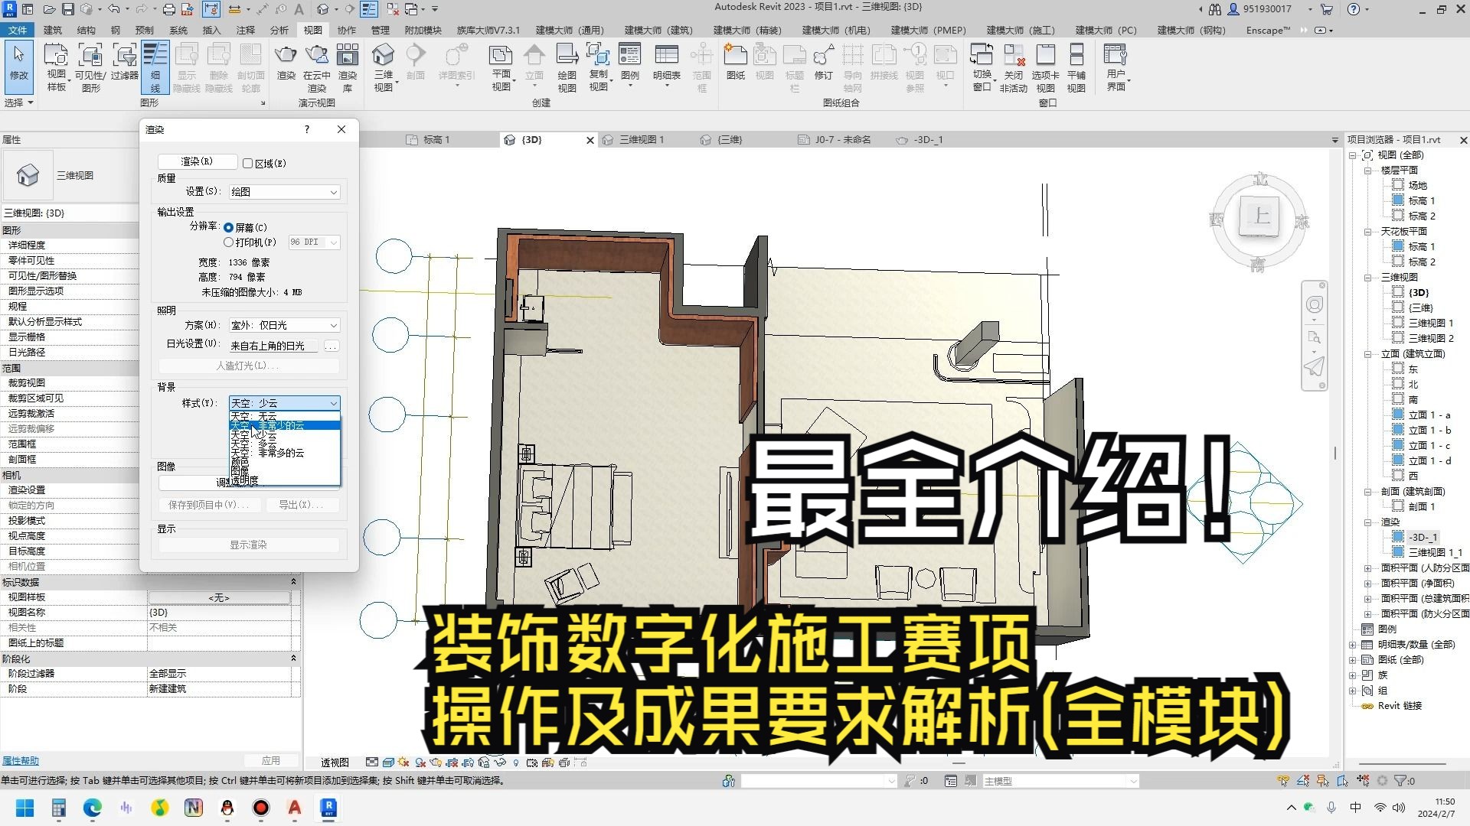This screenshot has height=826, width=1470.
Task: Click 复制视图 duplicate view icon
Action: 598,67
